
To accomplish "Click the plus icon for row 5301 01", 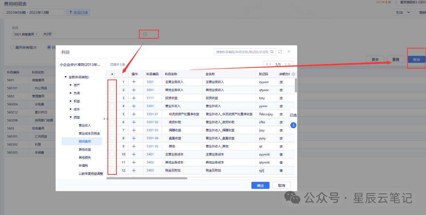I will [134, 114].
